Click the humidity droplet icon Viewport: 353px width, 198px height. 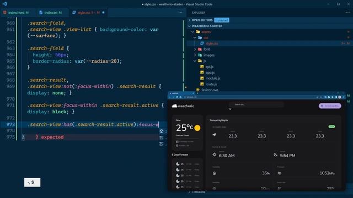point(215,173)
